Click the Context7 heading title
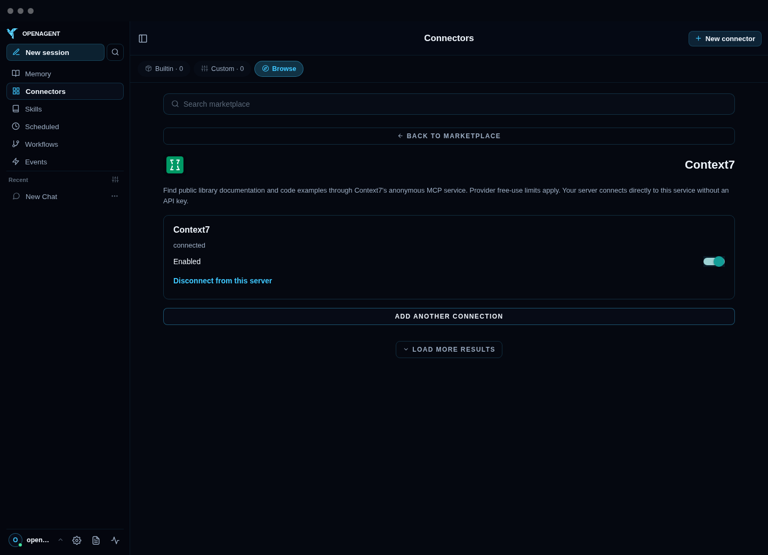The width and height of the screenshot is (768, 555). 710,165
